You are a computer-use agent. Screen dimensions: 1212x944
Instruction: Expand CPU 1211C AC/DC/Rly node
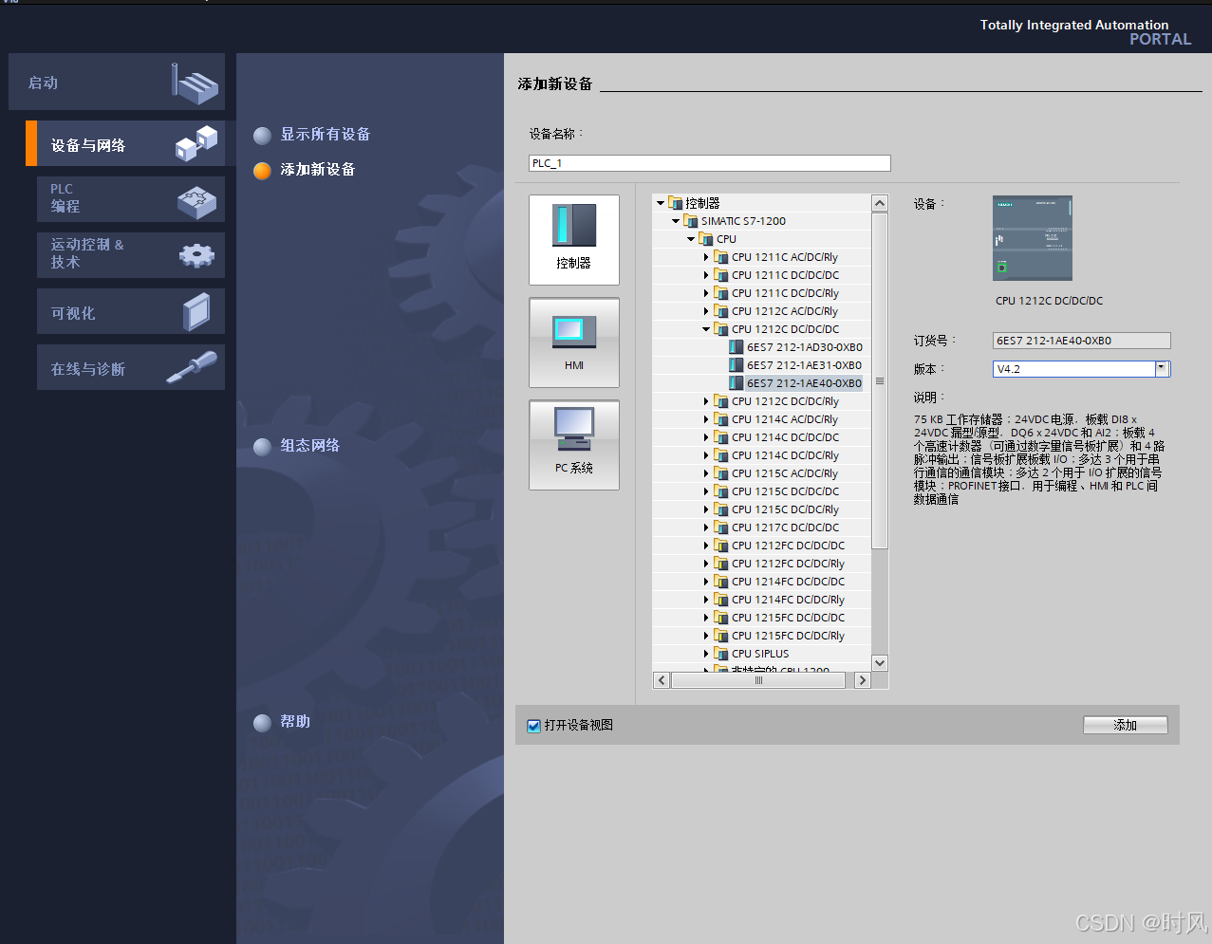point(706,257)
